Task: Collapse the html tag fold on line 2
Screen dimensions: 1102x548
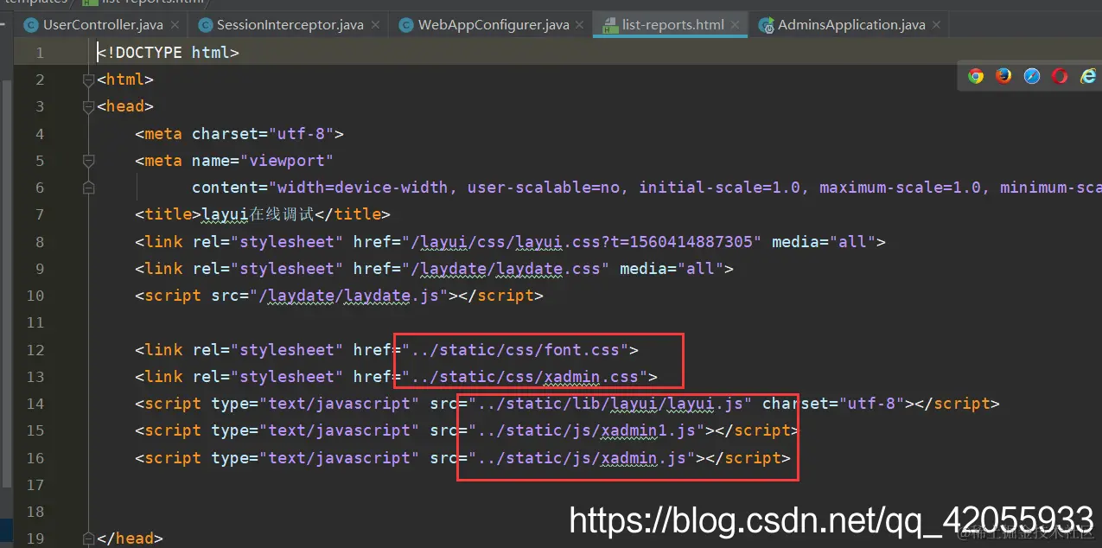Action: pos(88,80)
